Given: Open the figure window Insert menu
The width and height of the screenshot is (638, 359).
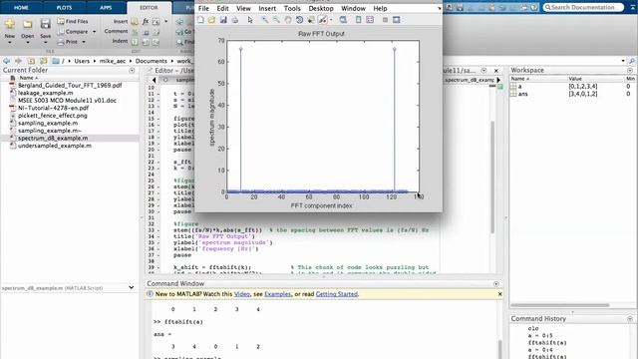Looking at the screenshot, I should [x=267, y=8].
